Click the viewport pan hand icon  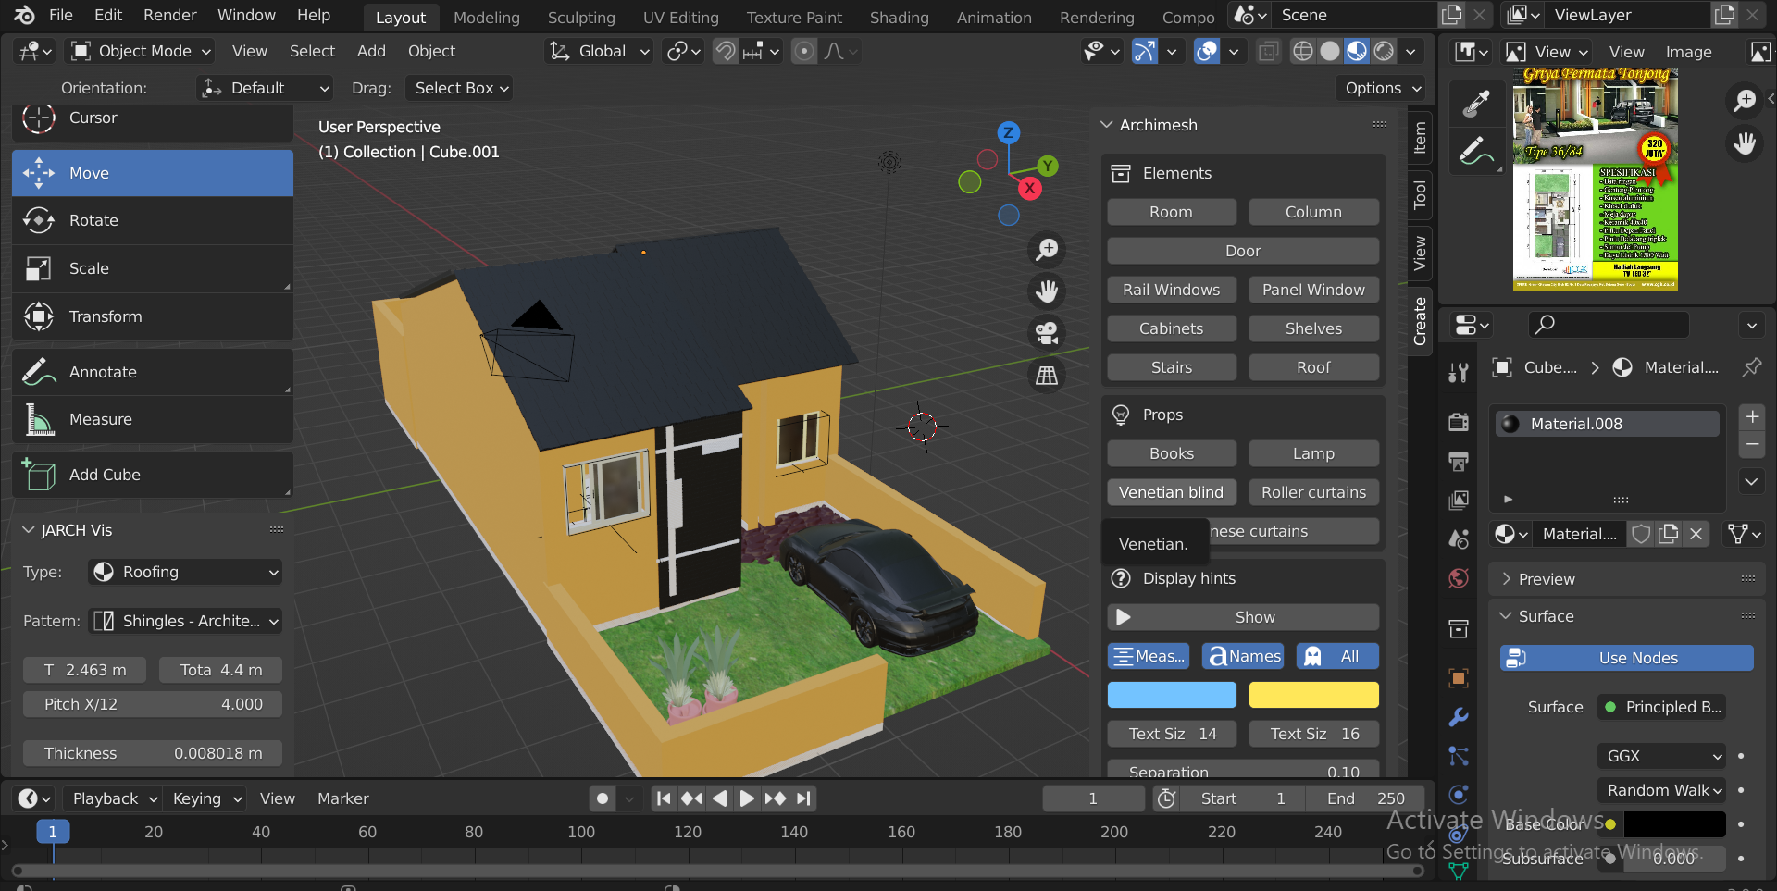1047,291
